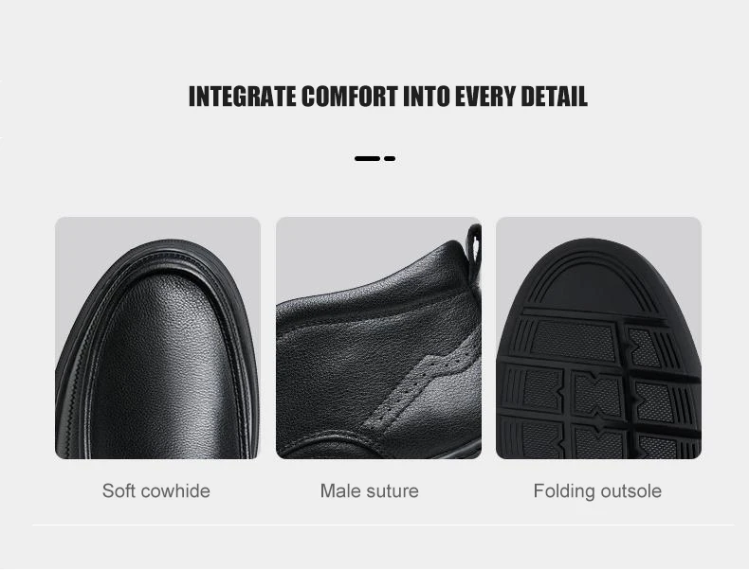Click the long black dash under heading

tap(367, 158)
